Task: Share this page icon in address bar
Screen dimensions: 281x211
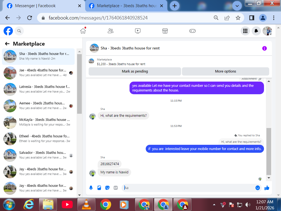Action: [227, 18]
